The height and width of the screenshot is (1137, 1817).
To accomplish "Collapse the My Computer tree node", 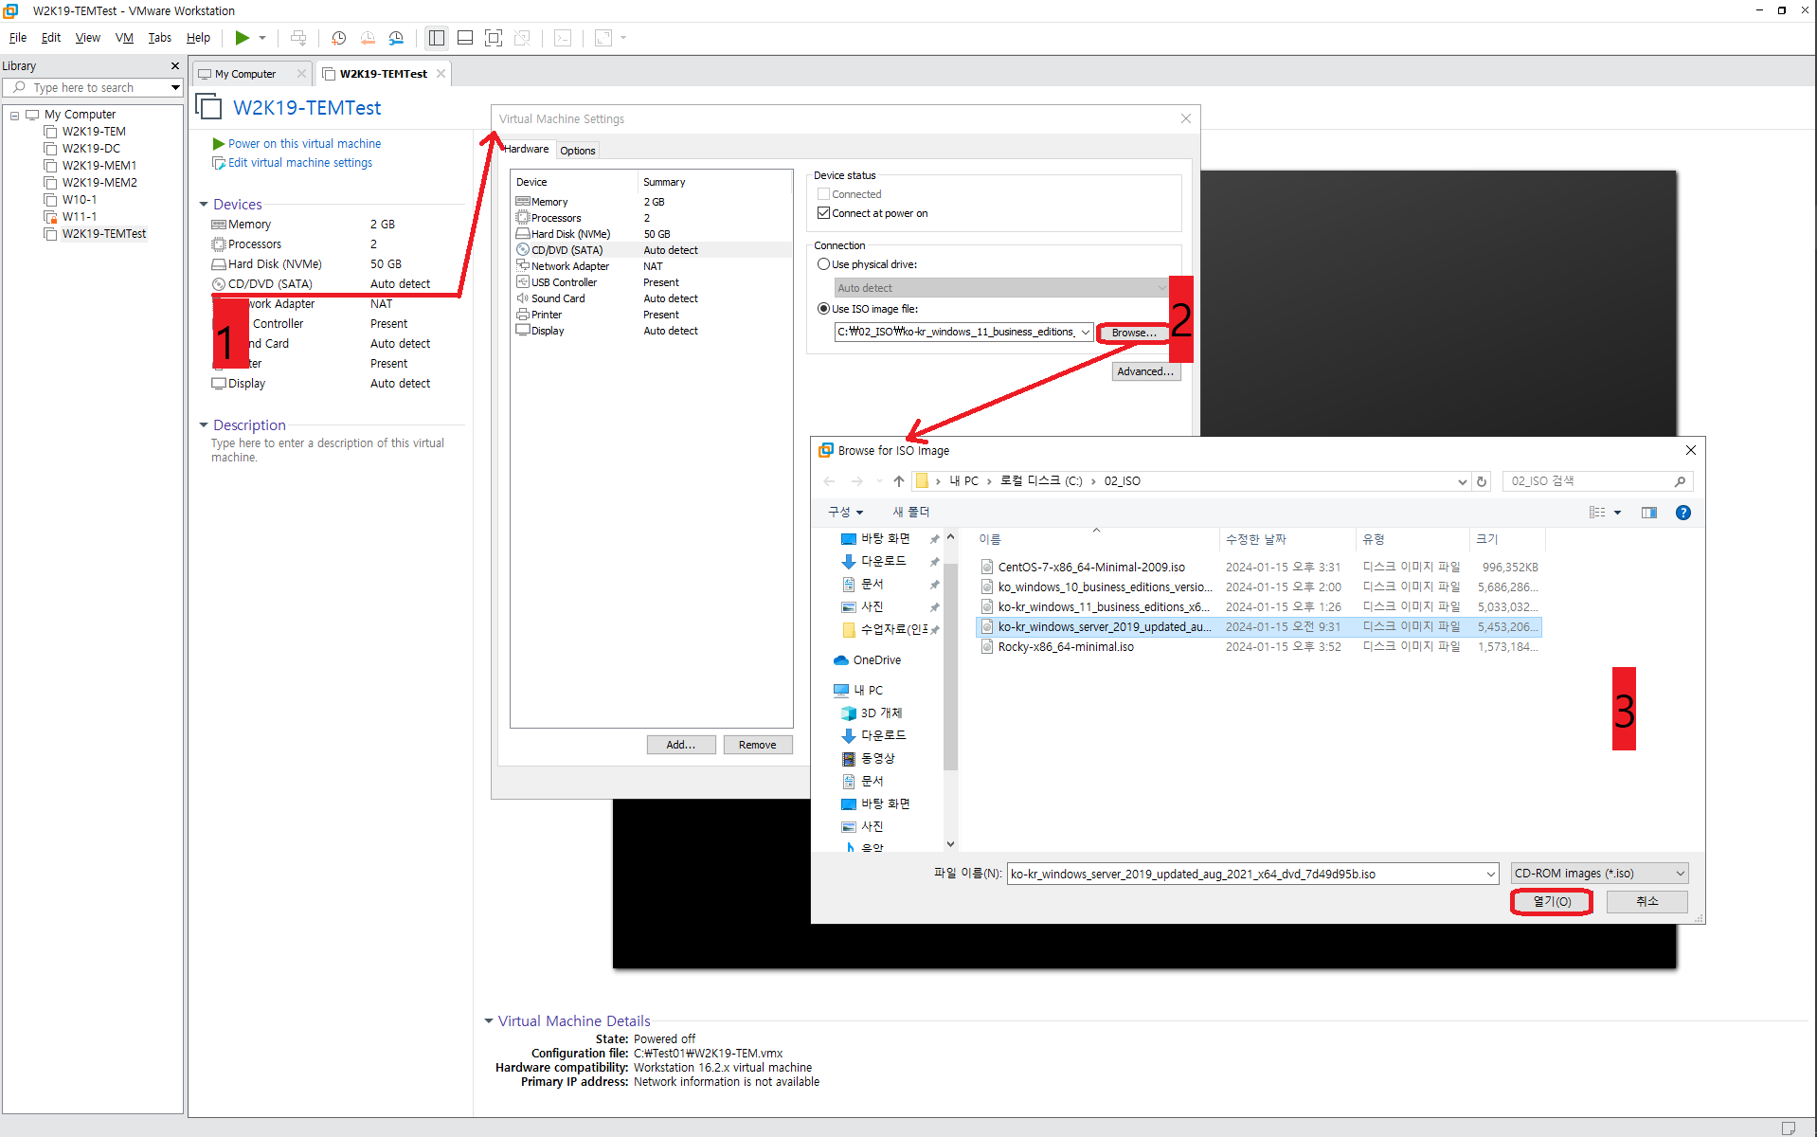I will [14, 115].
